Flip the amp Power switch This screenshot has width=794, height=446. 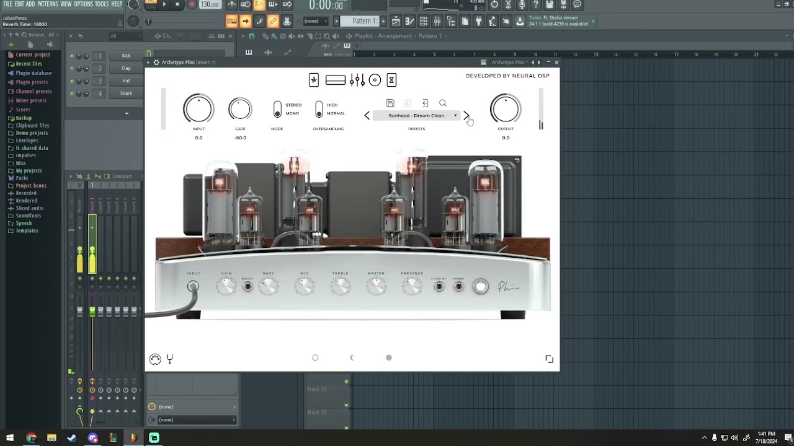[x=458, y=286]
